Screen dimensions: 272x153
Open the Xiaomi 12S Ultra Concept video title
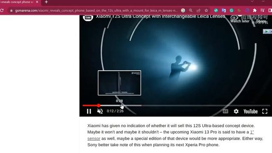[x=161, y=16]
